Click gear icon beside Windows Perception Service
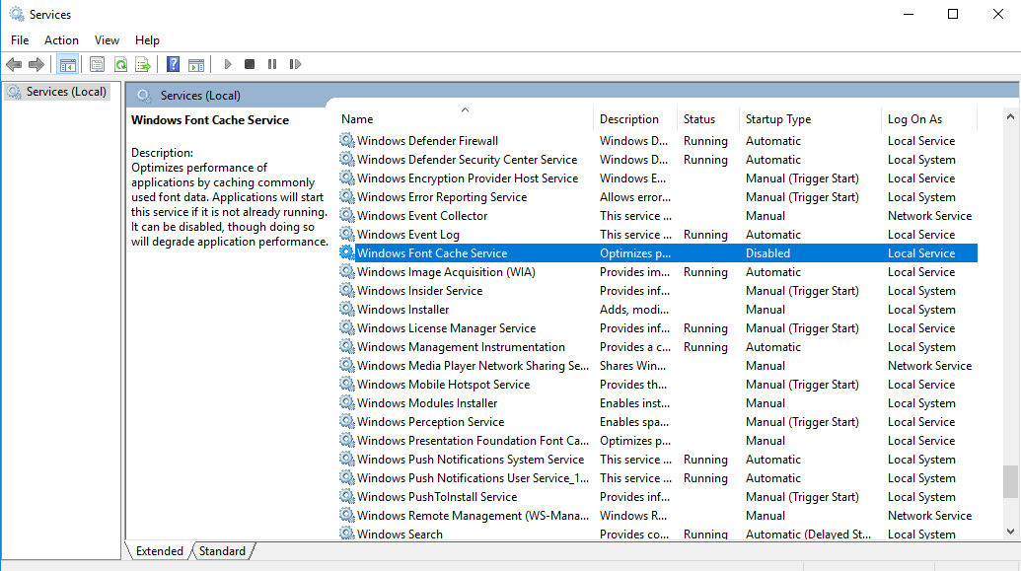 point(347,421)
